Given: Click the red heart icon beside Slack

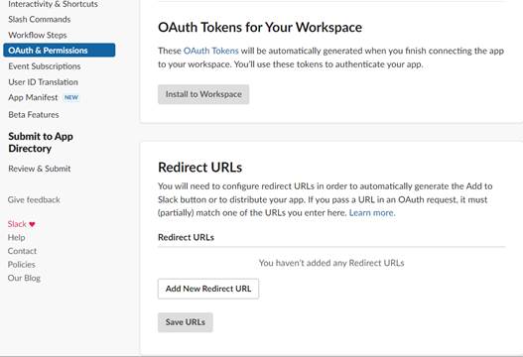Looking at the screenshot, I should pos(32,224).
